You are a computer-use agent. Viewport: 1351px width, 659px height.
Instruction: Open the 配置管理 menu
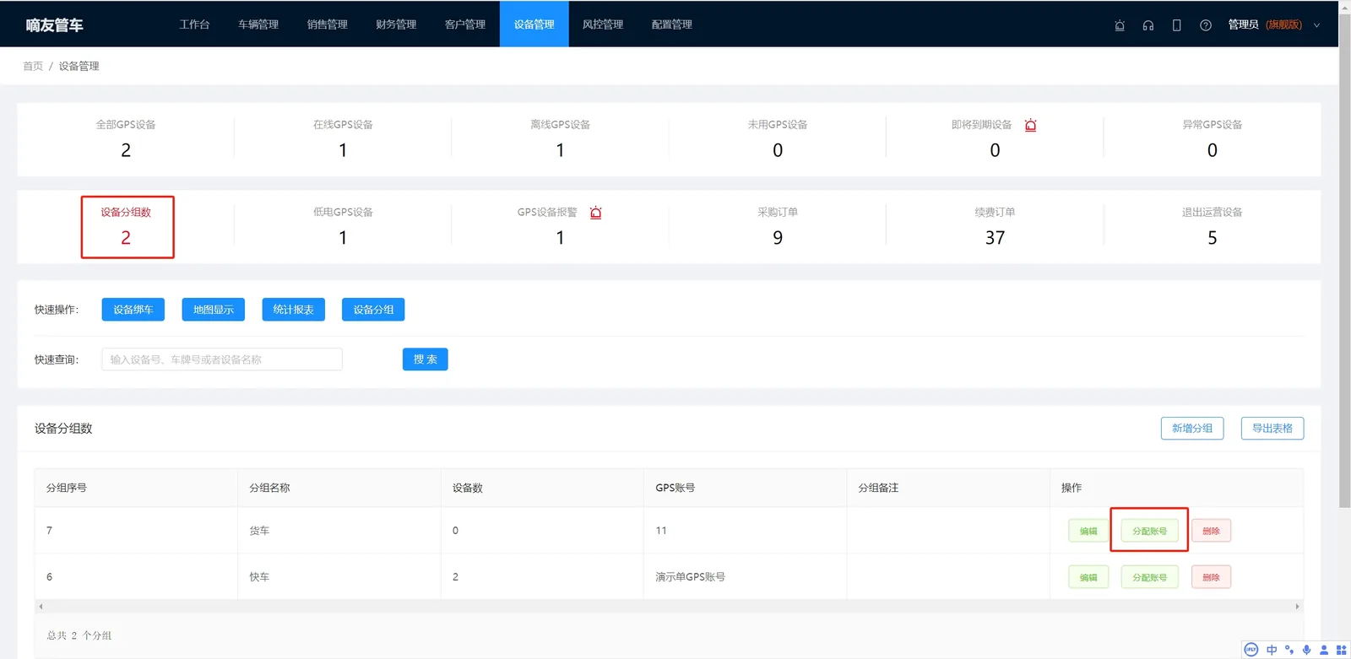click(672, 24)
